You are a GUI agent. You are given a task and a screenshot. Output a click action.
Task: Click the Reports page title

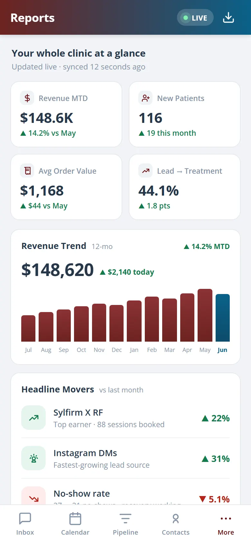[x=33, y=18]
